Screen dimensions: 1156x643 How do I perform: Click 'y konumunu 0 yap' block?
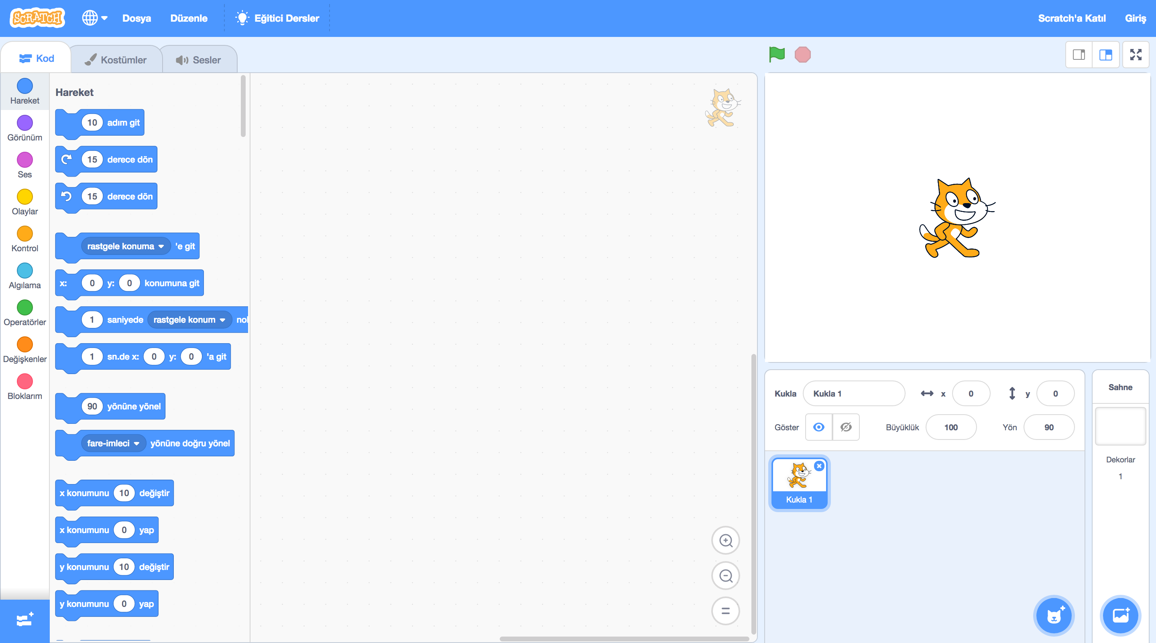(107, 604)
